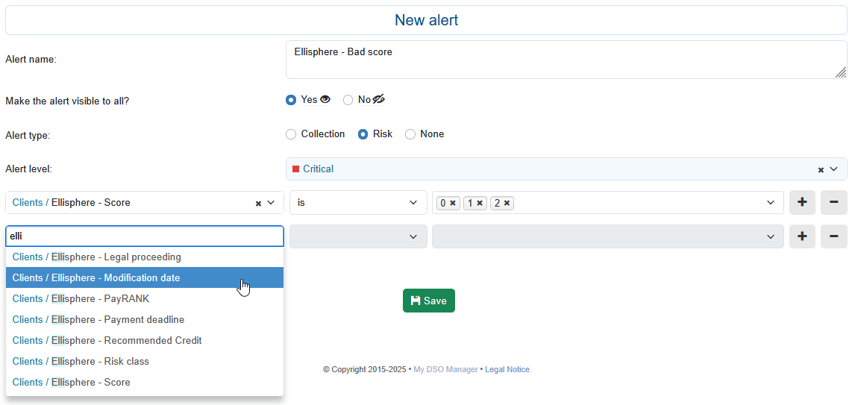Save the new alert
Screen dimensions: 852x405
[x=429, y=301]
